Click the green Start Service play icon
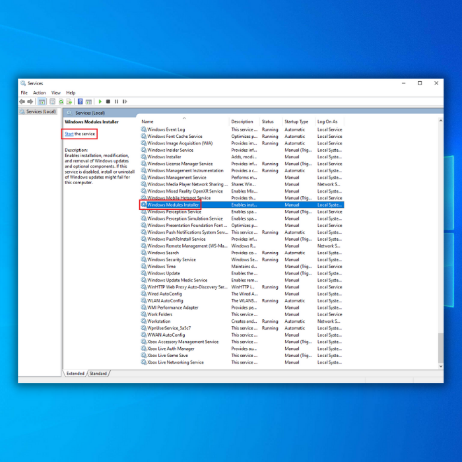Image resolution: width=462 pixels, height=462 pixels. [100, 102]
